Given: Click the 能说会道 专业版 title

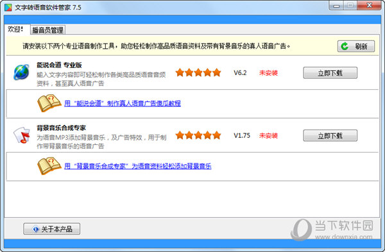Looking at the screenshot, I should pos(59,65).
